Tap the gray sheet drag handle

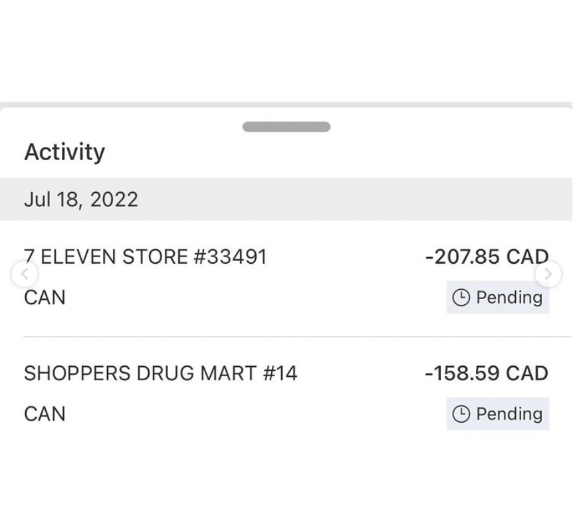coord(286,127)
